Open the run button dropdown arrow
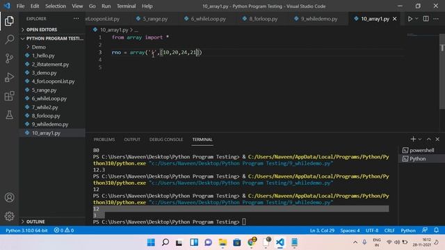 pos(416,19)
